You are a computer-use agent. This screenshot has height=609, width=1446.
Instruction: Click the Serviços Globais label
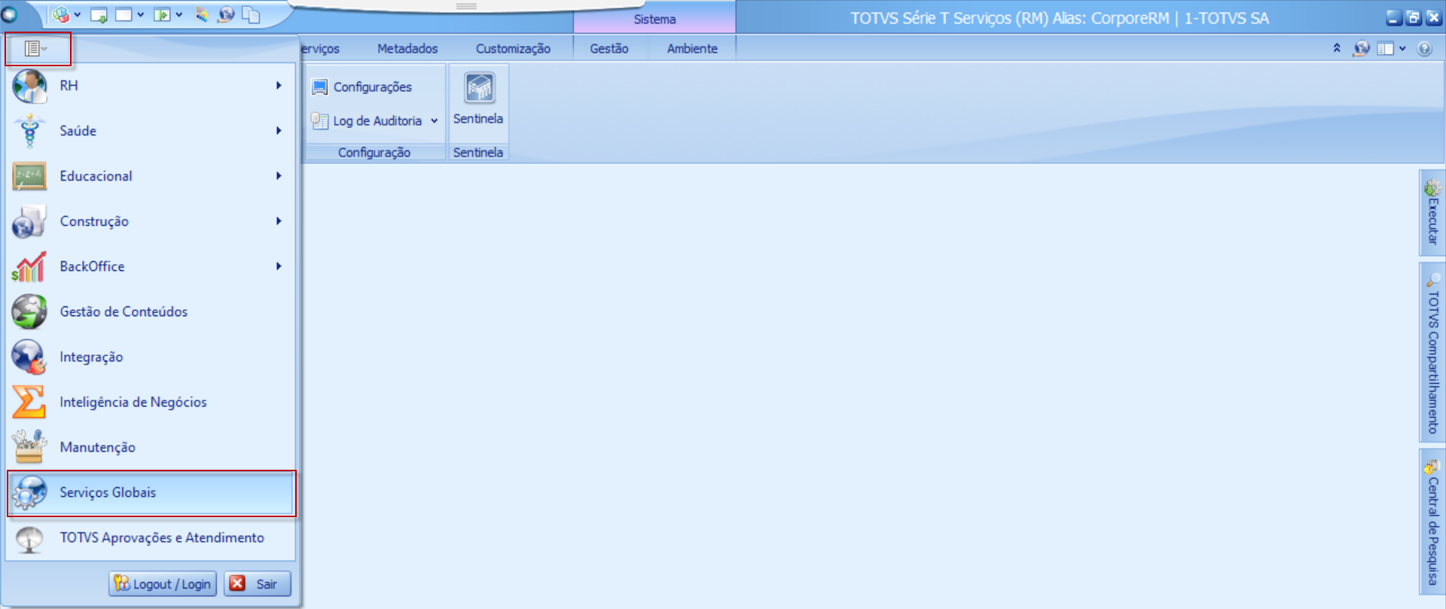[108, 492]
